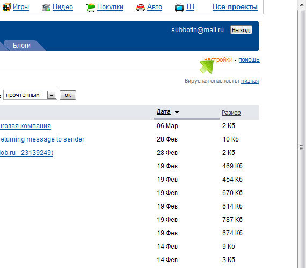Open returning message to sender email

(x=42, y=139)
